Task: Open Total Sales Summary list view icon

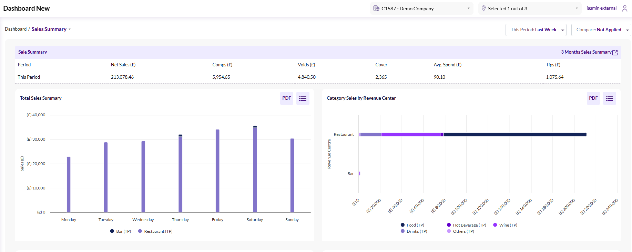Action: (x=303, y=98)
